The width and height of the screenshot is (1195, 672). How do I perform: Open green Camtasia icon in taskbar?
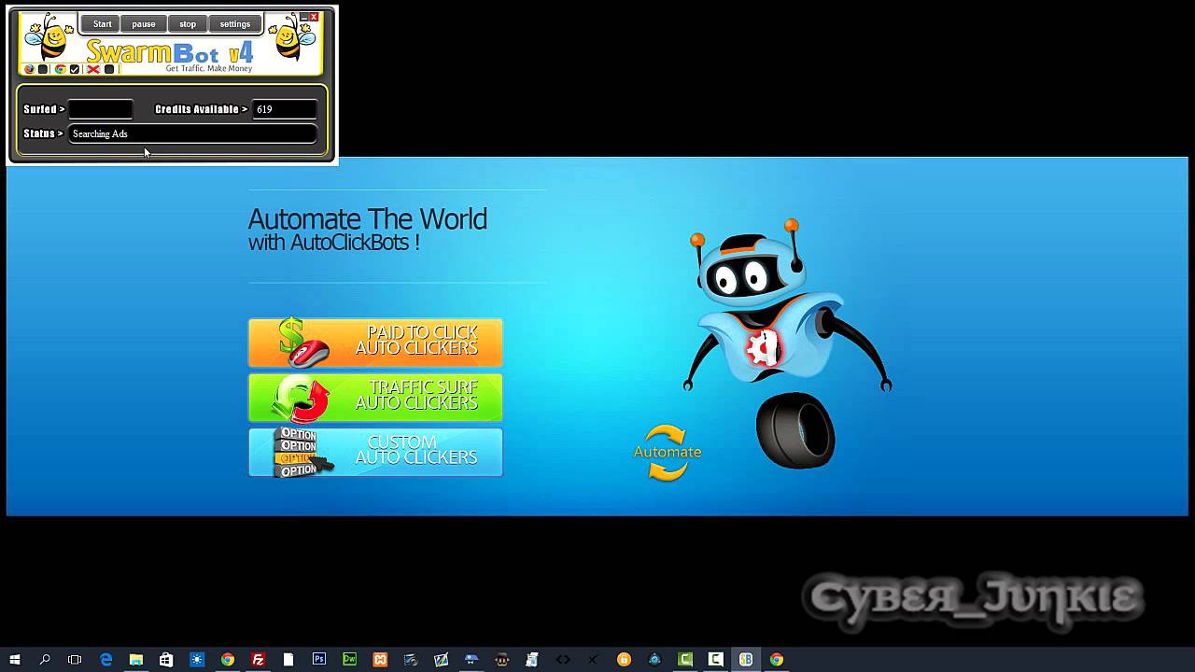(x=685, y=659)
